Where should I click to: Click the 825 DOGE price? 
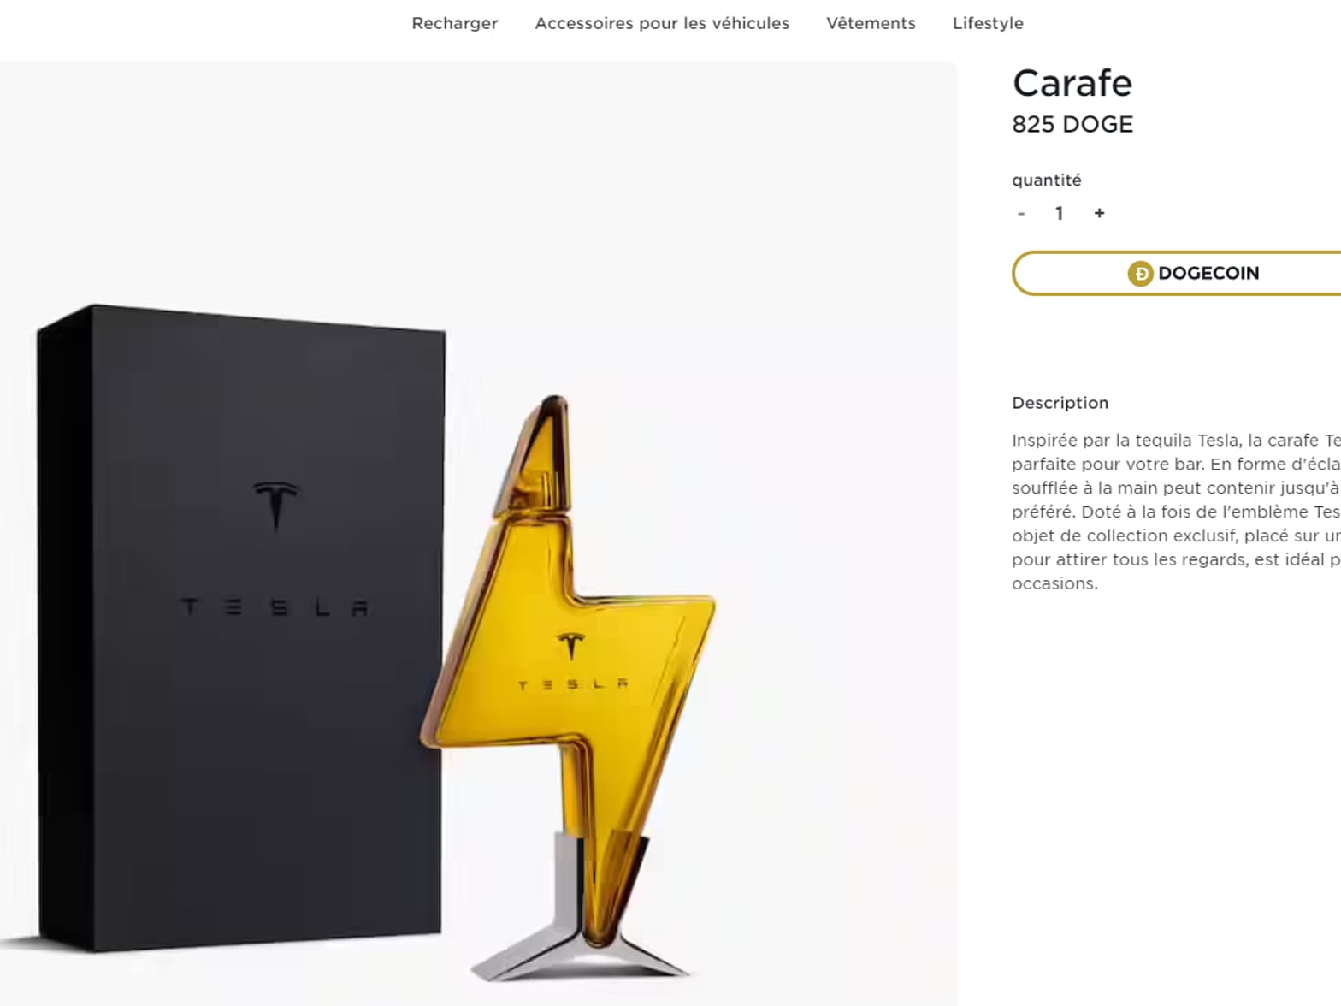1072,124
